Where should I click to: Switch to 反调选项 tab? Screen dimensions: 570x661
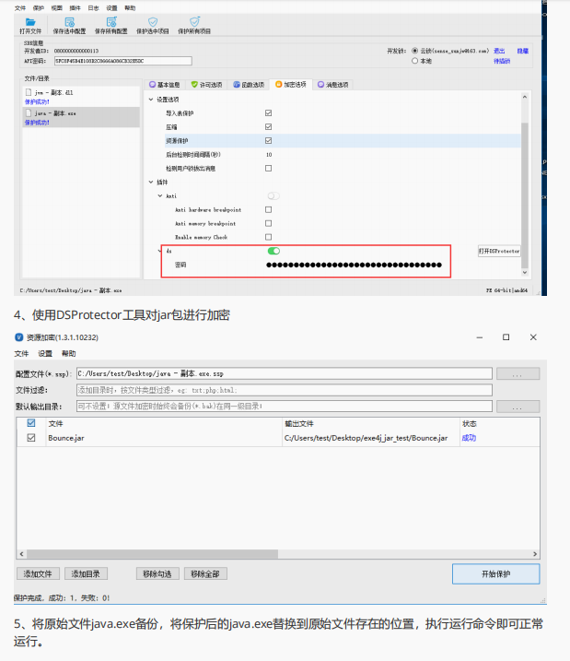(249, 85)
